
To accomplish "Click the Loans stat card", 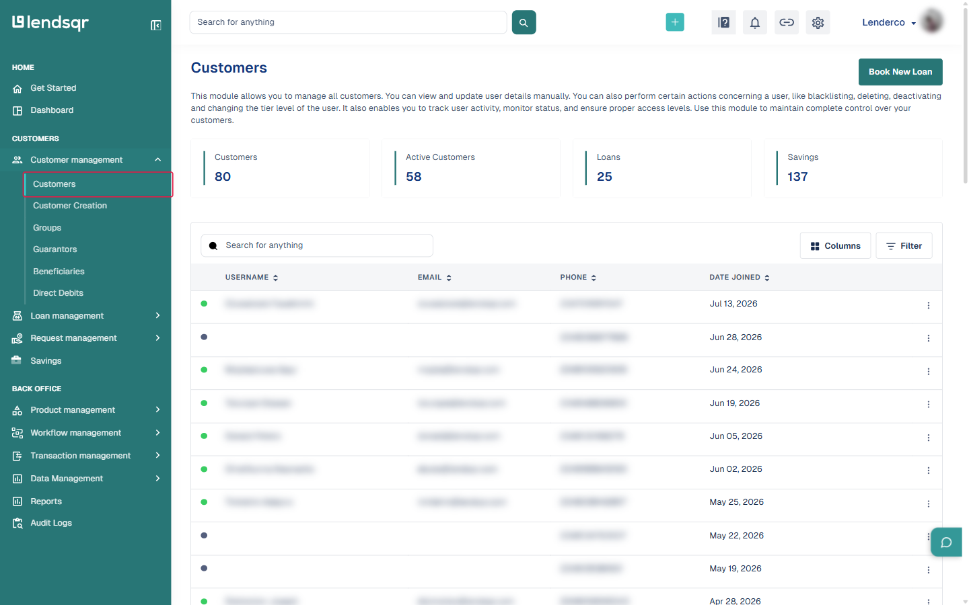I will [662, 168].
